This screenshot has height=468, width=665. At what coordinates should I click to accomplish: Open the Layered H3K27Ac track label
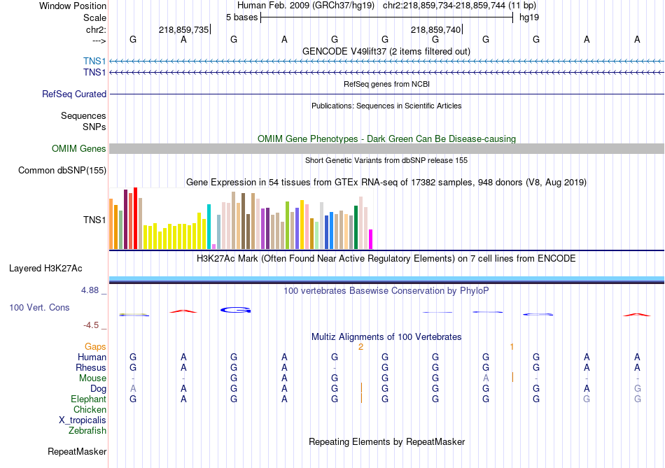[45, 269]
